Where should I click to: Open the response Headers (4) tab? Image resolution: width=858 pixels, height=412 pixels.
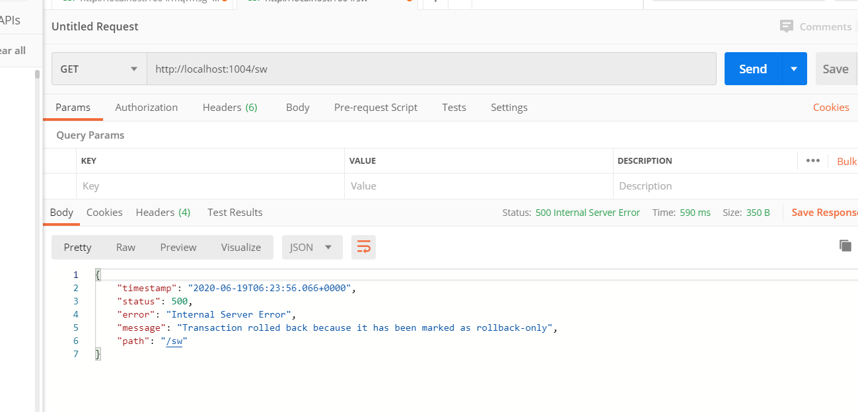point(163,212)
